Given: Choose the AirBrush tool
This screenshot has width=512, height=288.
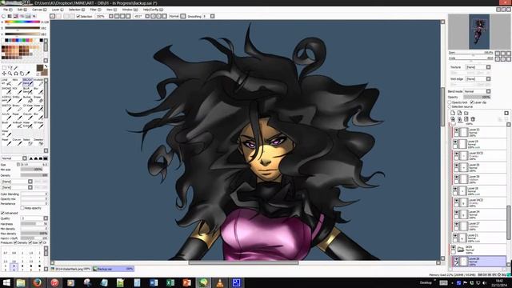Looking at the screenshot, I should coord(17,125).
